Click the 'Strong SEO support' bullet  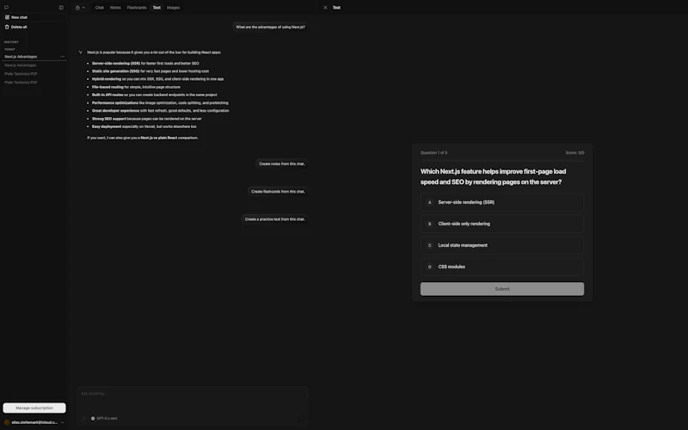[x=147, y=119]
